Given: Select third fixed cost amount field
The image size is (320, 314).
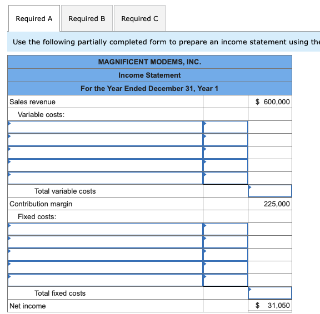Looking at the screenshot, I should [x=226, y=255].
